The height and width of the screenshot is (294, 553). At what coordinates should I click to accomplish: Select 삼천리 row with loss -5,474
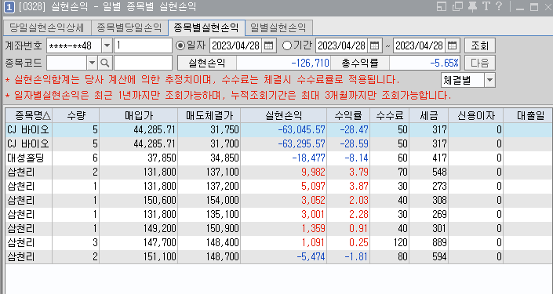point(279,256)
